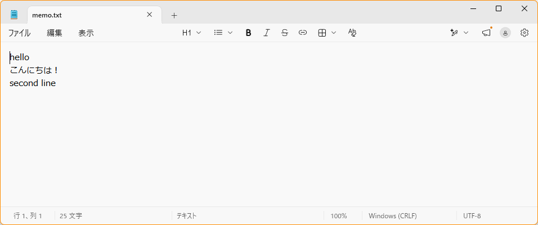The width and height of the screenshot is (538, 225).
Task: Open the H1 heading dropdown
Action: click(x=192, y=33)
